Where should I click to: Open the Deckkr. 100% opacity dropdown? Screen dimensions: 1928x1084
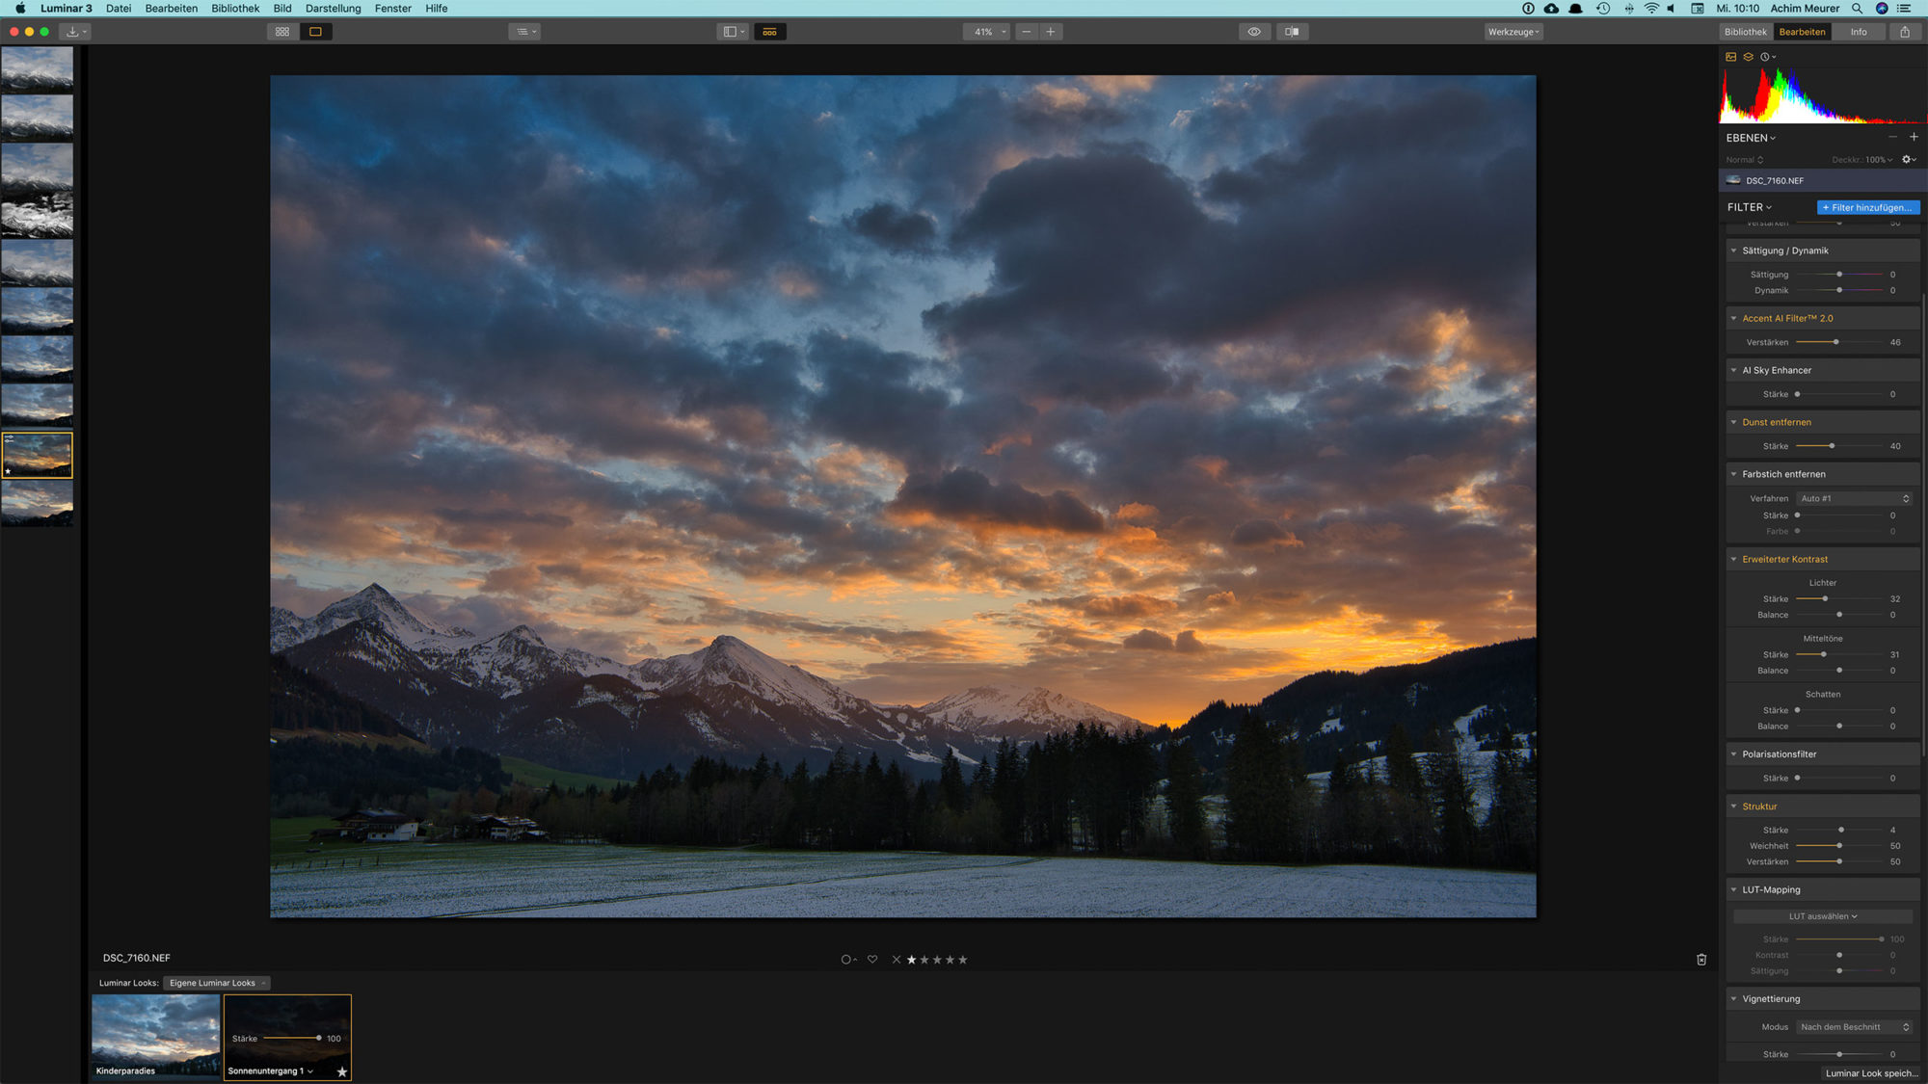click(1862, 160)
